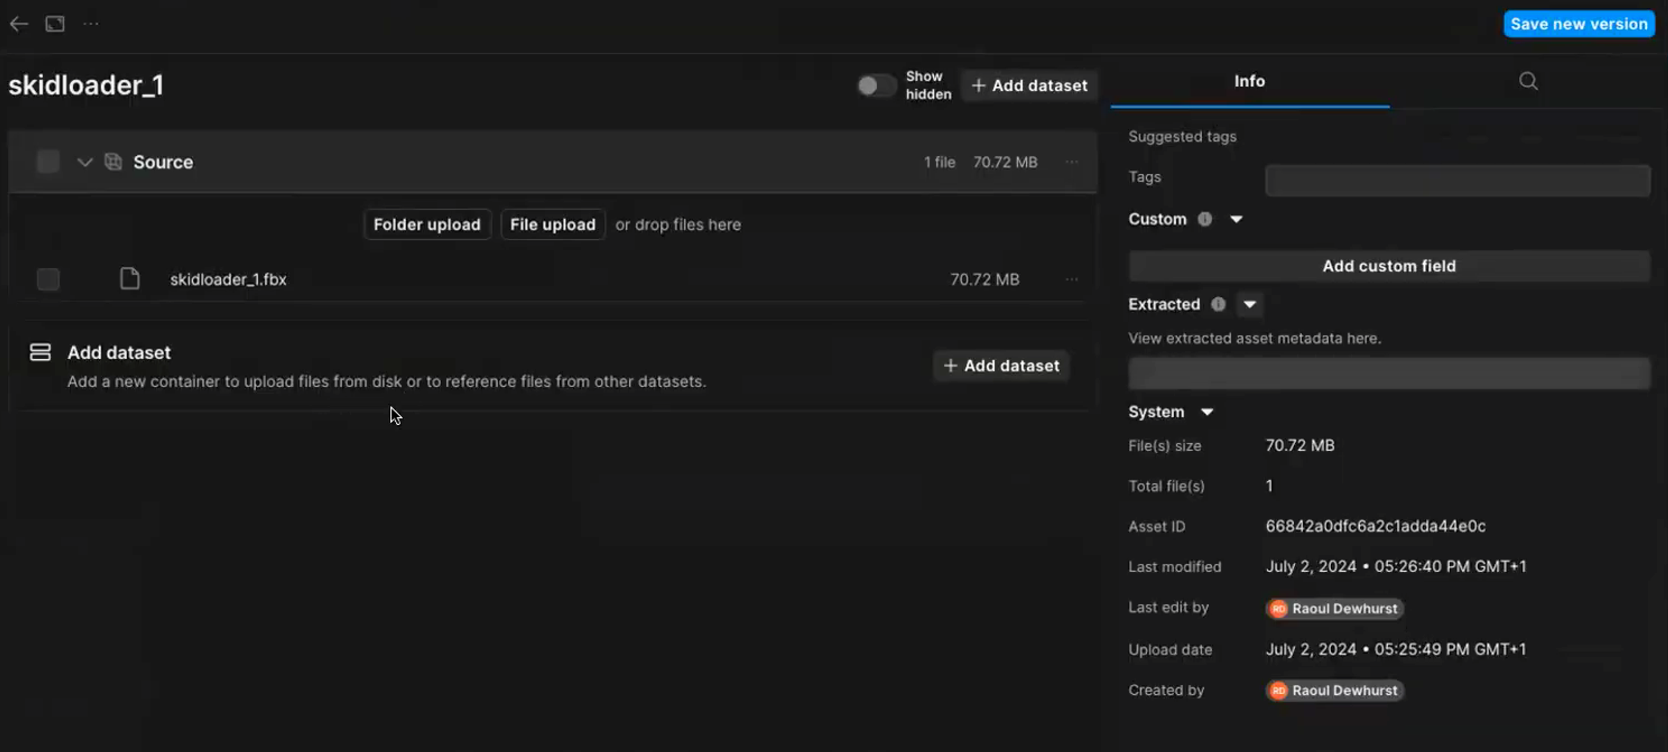Screen dimensions: 1668x752
Task: Open the expand view icon
Action: tap(55, 24)
